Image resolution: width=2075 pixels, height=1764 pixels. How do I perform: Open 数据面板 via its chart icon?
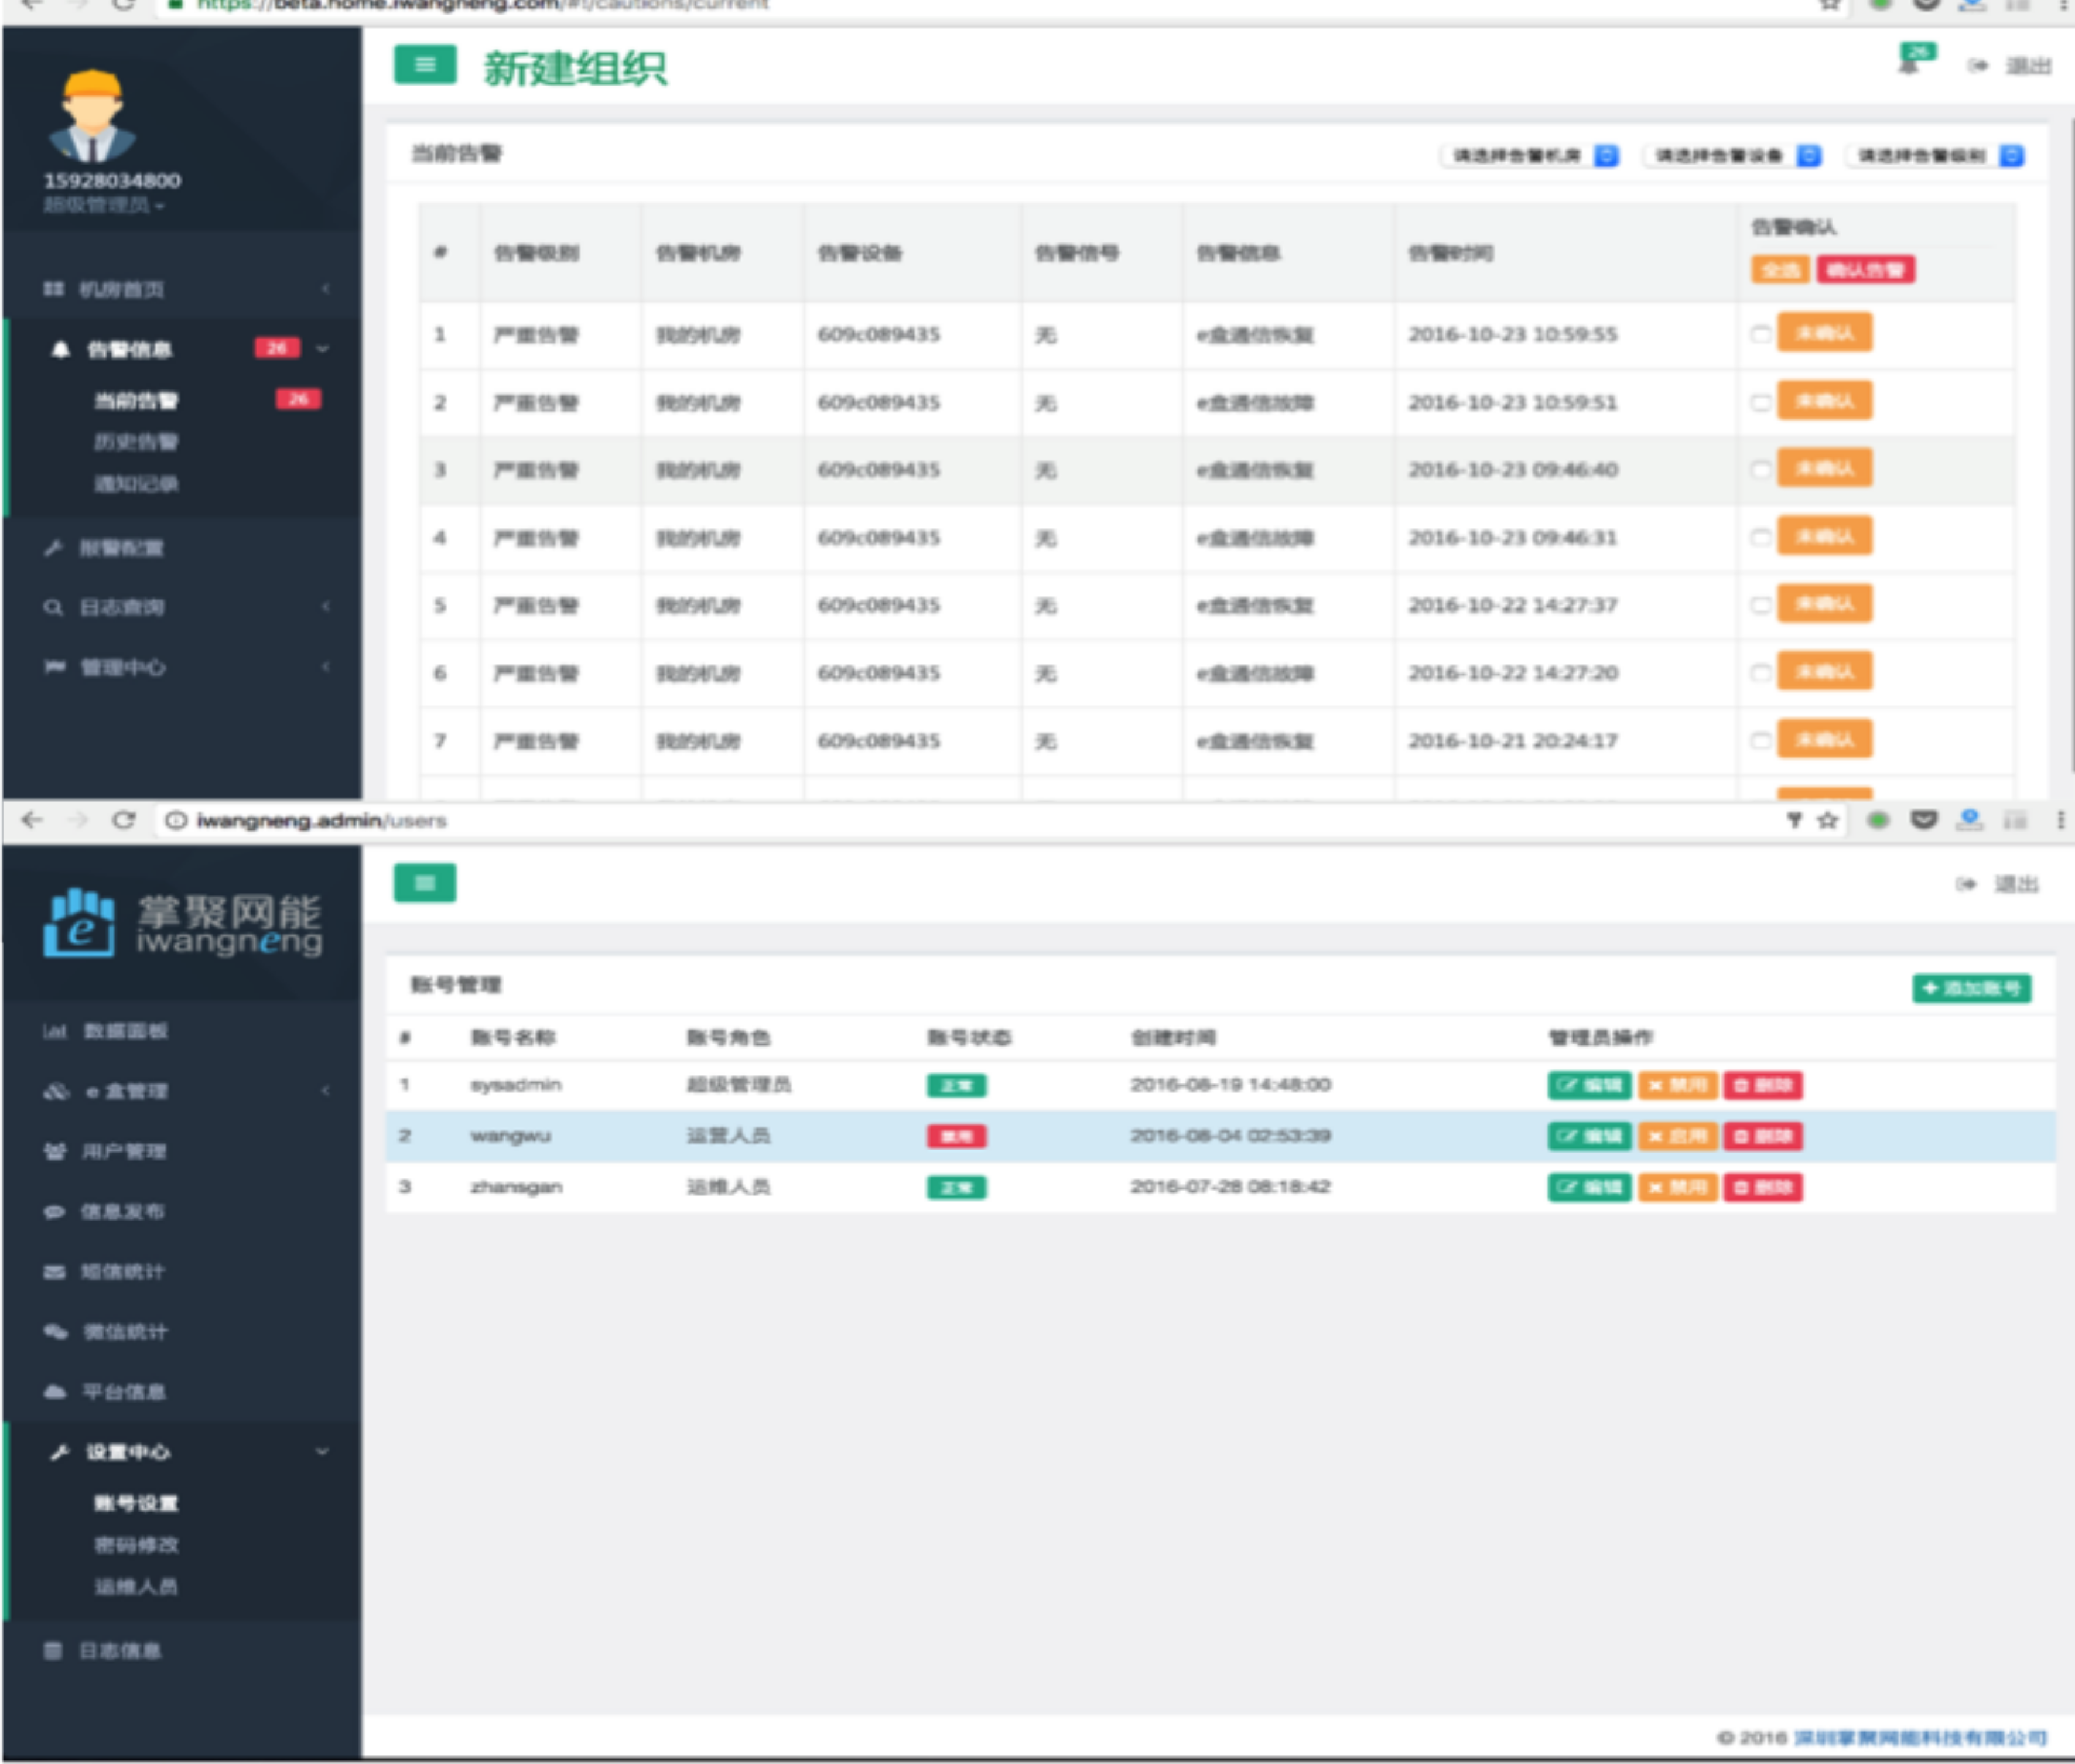pyautogui.click(x=54, y=1031)
